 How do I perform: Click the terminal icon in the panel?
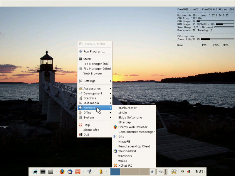click(x=43, y=172)
